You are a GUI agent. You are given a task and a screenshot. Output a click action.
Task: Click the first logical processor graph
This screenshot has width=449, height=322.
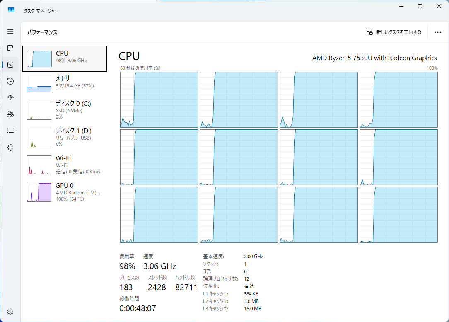[x=159, y=99]
